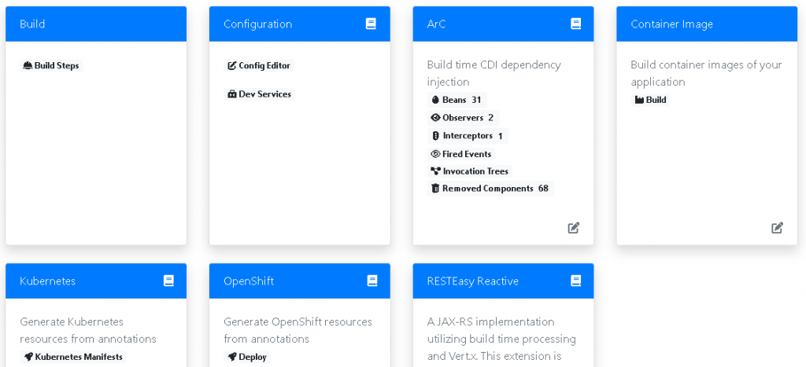Screen dimensions: 806x367
Task: Click the Container Image edit config icon
Action: point(777,228)
